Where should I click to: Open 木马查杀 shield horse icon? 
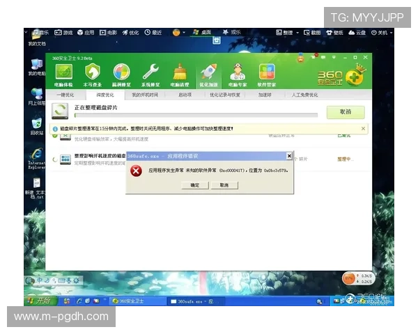[x=92, y=75]
